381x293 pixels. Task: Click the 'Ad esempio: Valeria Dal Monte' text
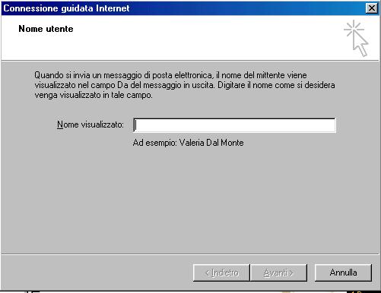[188, 143]
